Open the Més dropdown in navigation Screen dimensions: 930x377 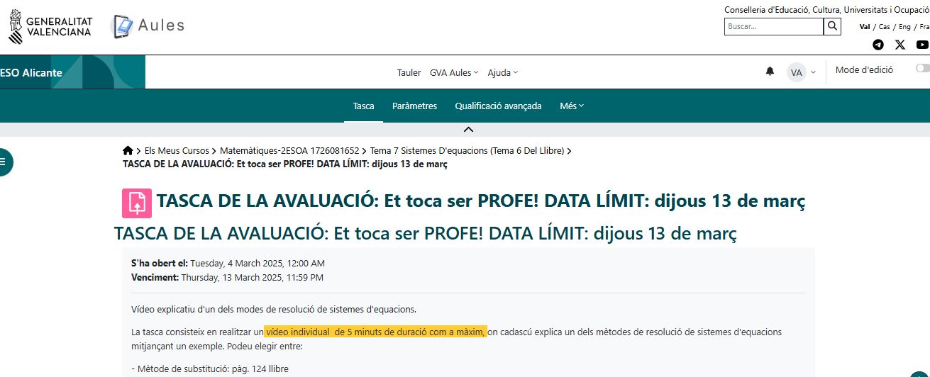(572, 106)
